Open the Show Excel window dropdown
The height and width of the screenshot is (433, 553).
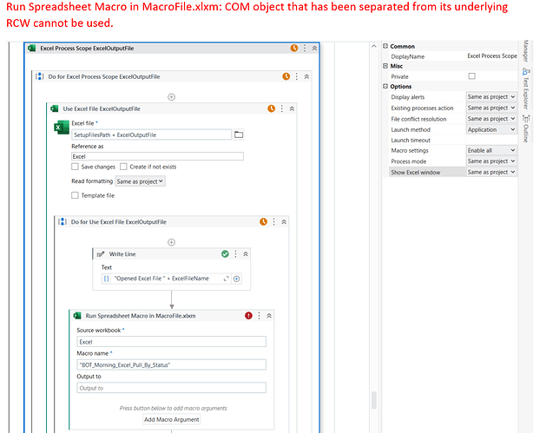[491, 172]
